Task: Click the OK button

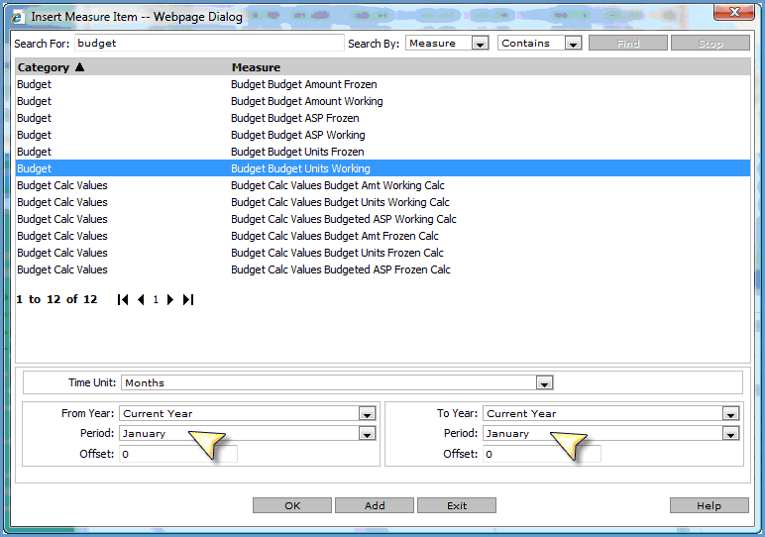Action: 292,505
